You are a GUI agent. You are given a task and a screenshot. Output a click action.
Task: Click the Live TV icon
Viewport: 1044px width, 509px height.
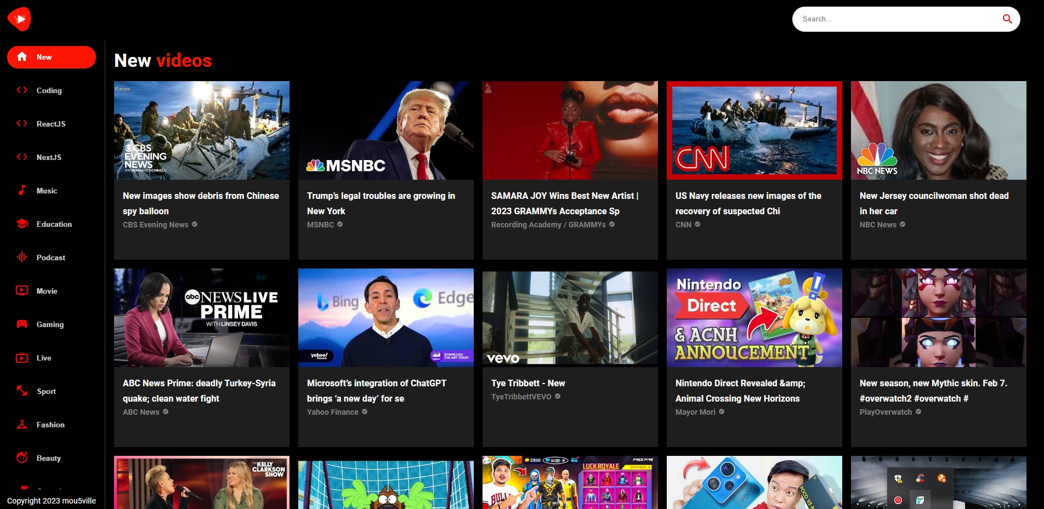(x=22, y=358)
